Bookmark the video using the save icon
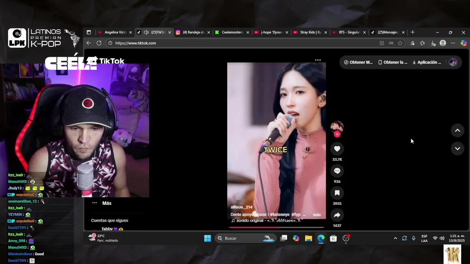Viewport: 470px width, 264px height. [337, 192]
